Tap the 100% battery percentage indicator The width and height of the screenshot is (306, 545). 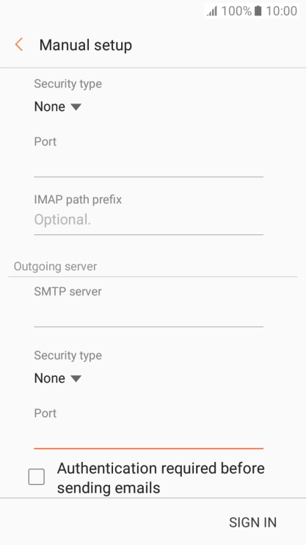tap(236, 11)
